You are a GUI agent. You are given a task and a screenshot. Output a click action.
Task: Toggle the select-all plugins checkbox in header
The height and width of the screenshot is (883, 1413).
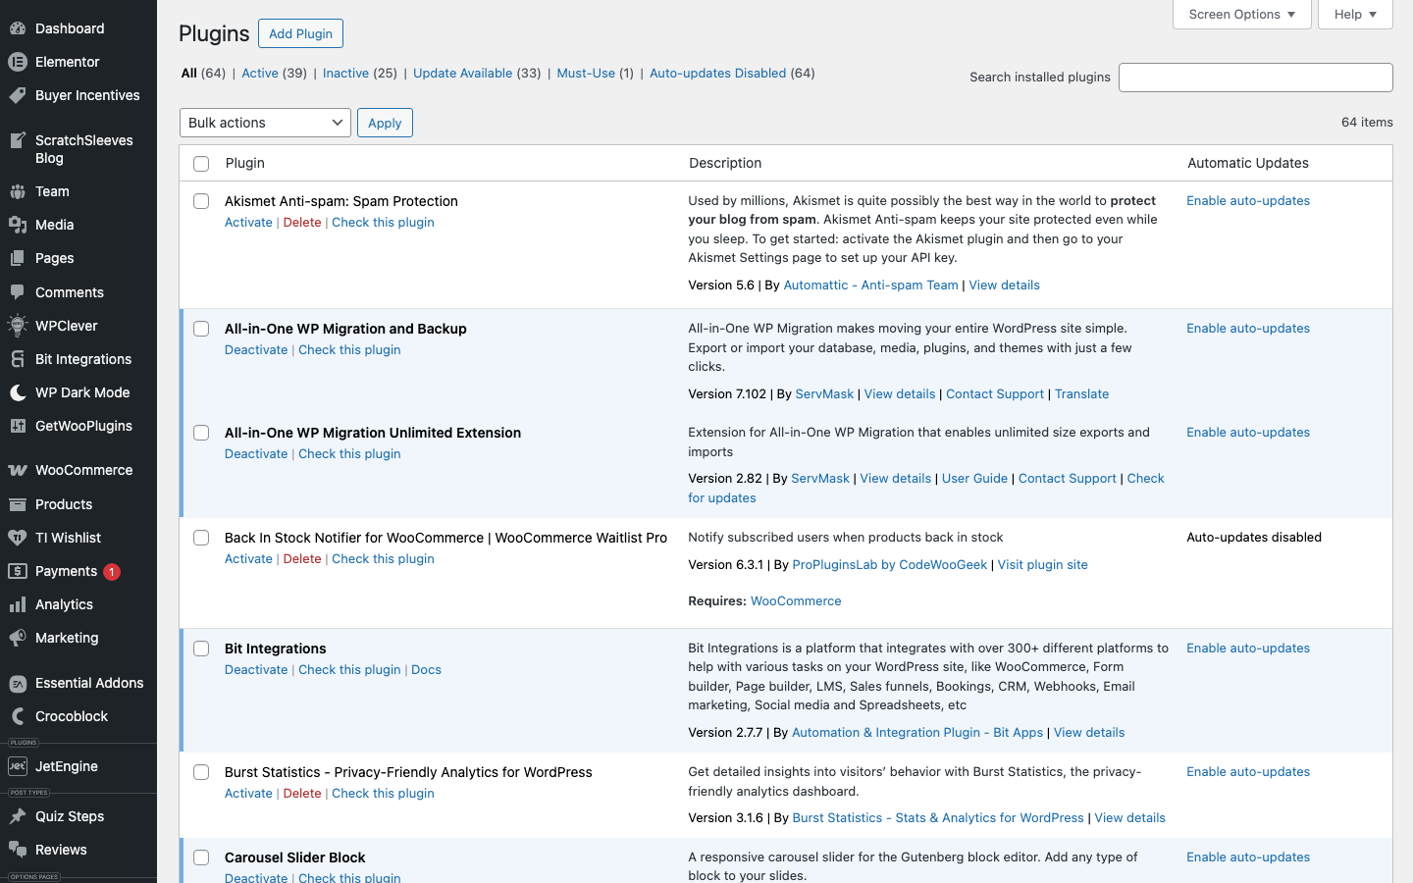pyautogui.click(x=201, y=164)
